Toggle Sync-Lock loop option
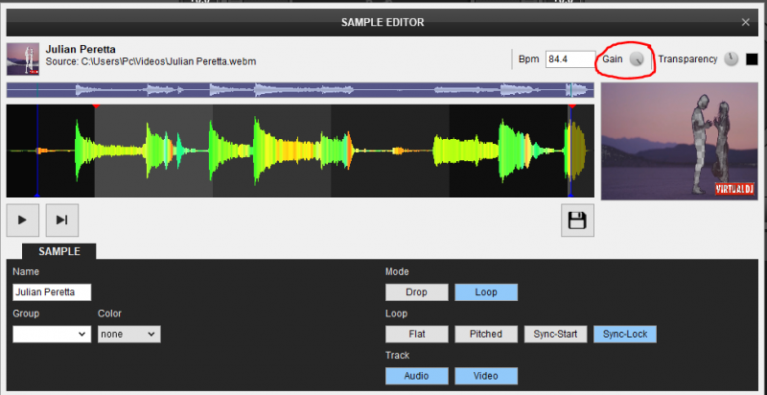The width and height of the screenshot is (767, 395). (625, 335)
